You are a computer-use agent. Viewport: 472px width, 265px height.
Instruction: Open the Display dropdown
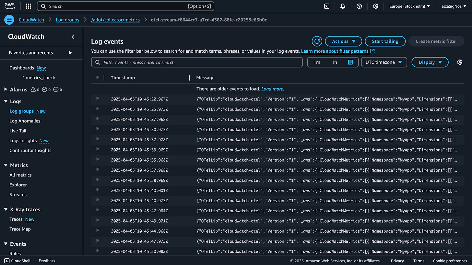(x=430, y=62)
